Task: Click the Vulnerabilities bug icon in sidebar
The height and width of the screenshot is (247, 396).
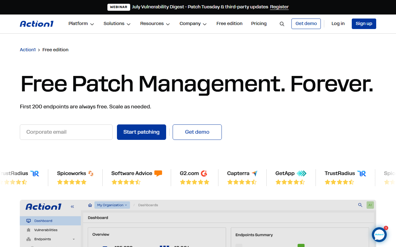Action: pyautogui.click(x=28, y=230)
